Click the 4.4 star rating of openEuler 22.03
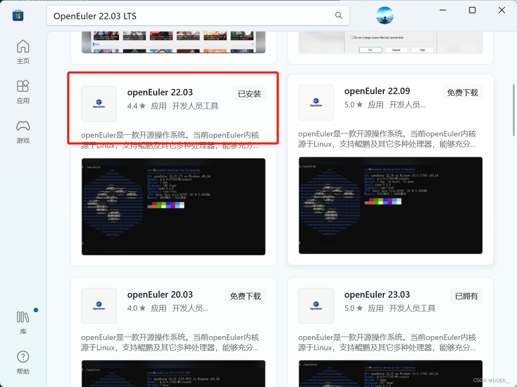Image resolution: width=517 pixels, height=387 pixels. [136, 106]
